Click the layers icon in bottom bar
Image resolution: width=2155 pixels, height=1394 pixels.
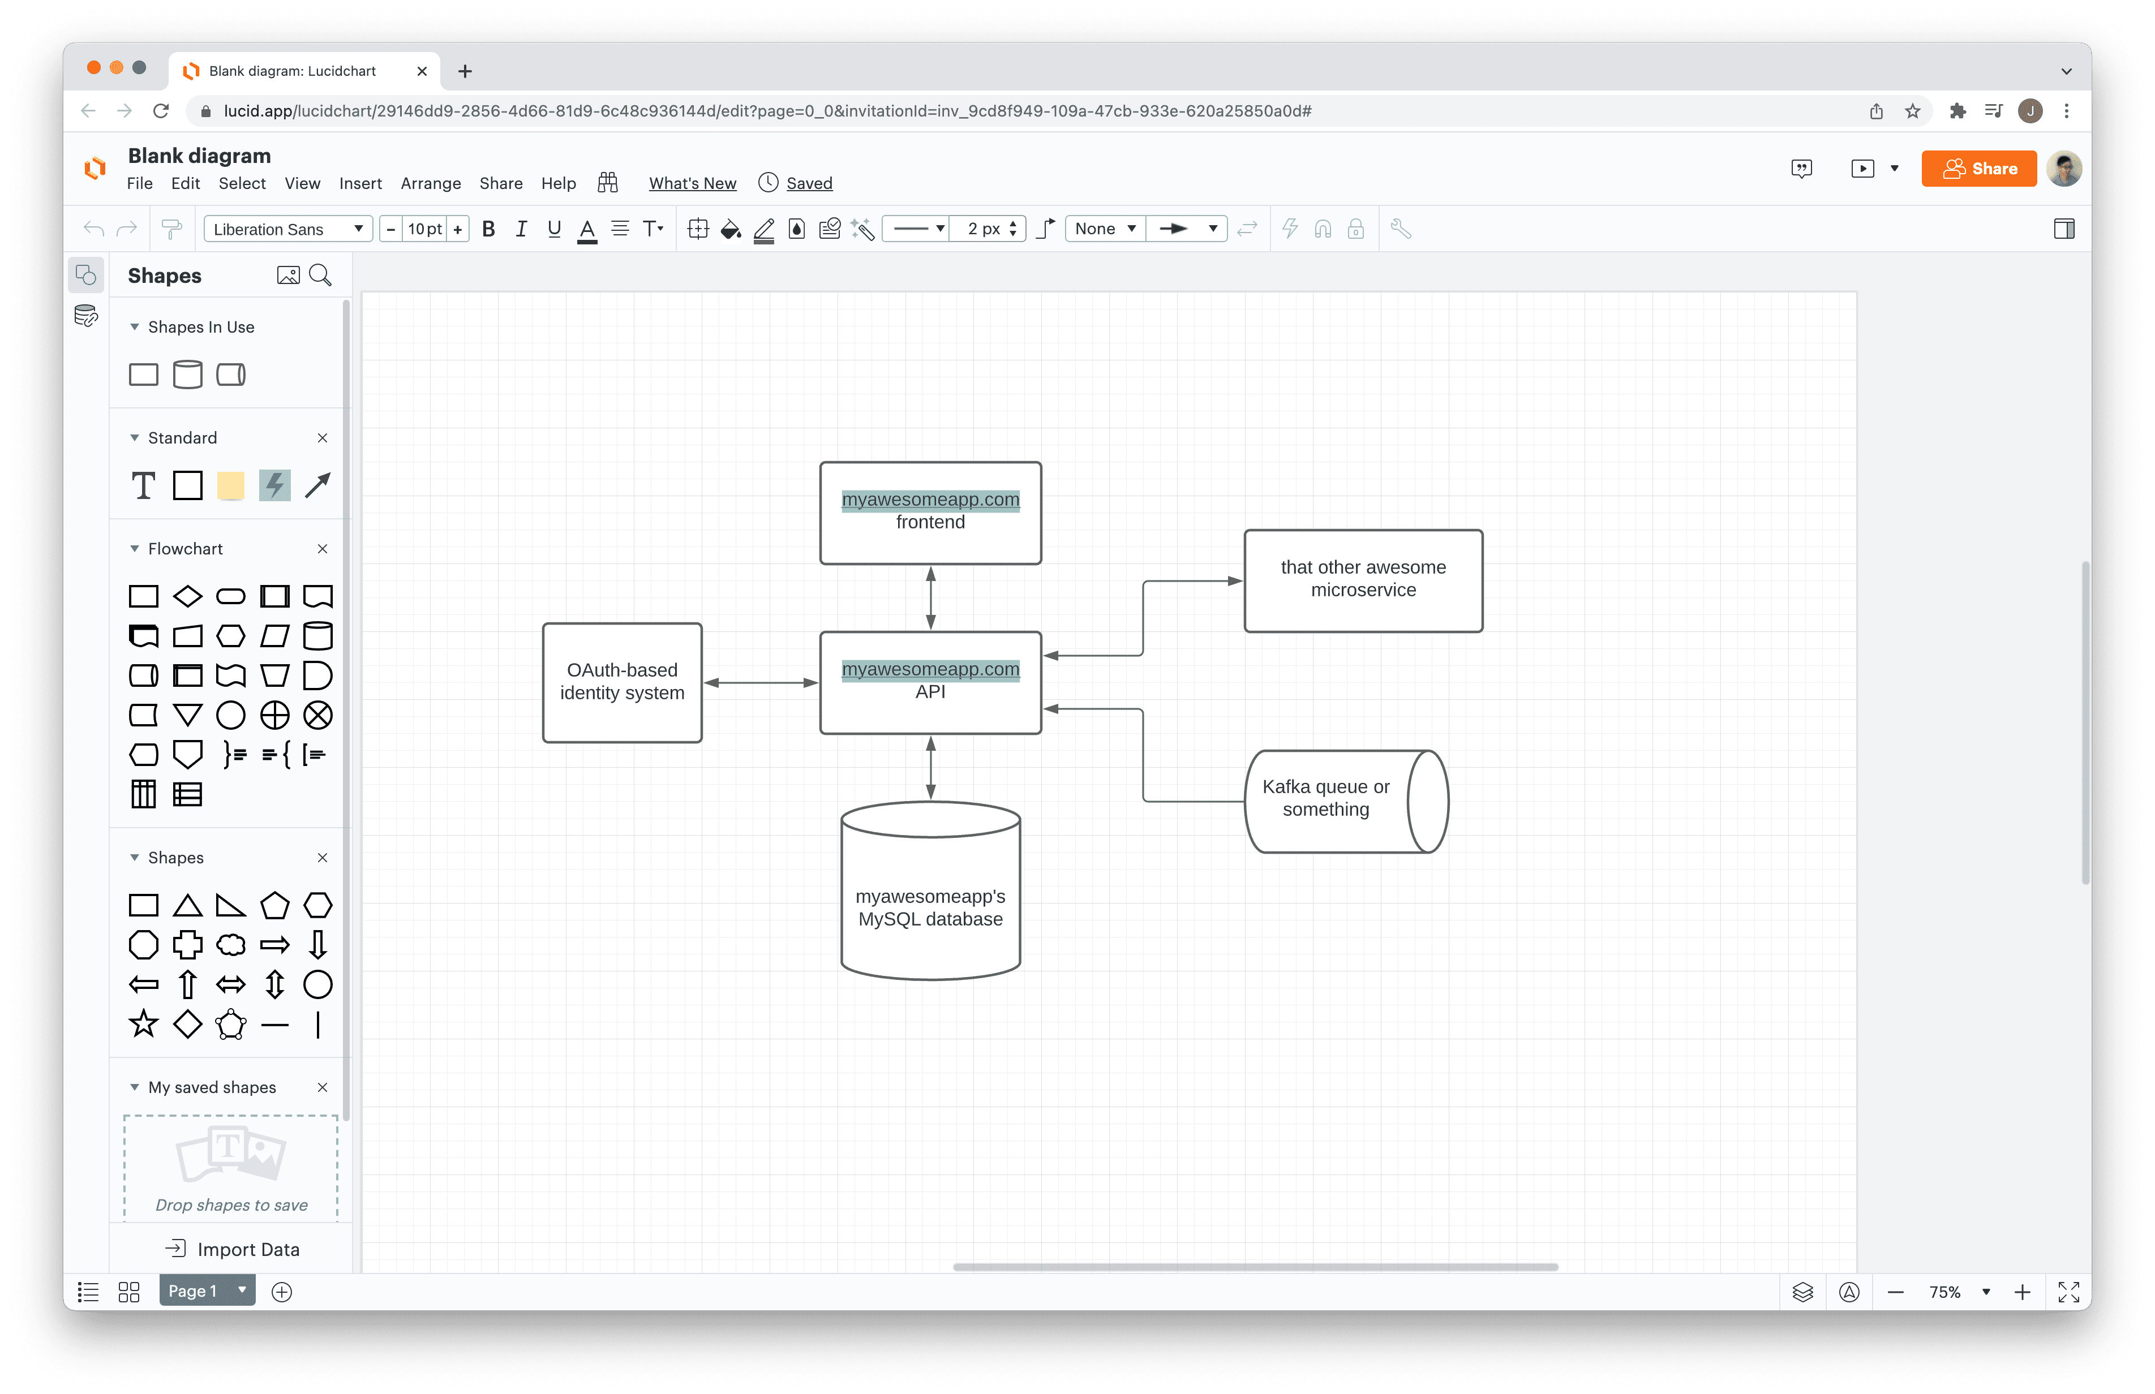[x=1802, y=1292]
